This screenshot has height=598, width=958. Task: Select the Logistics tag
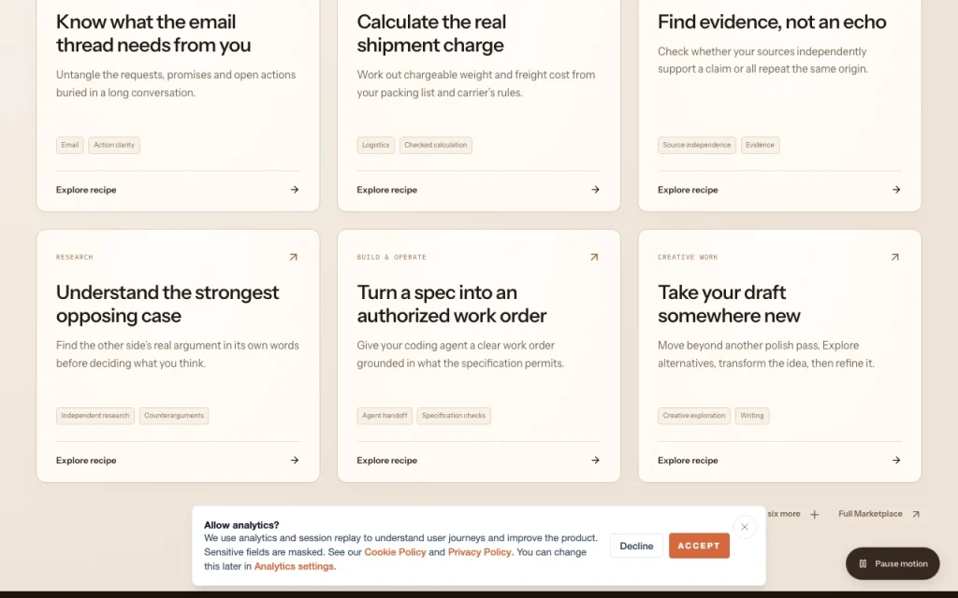point(376,145)
